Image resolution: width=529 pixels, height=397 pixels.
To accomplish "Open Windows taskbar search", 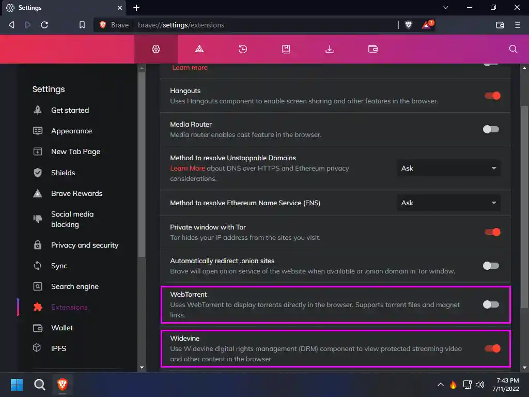I will [39, 385].
